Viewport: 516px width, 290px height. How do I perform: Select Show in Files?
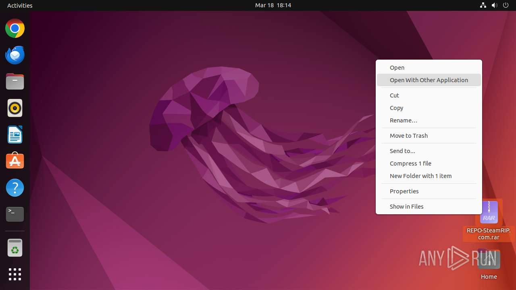pos(429,207)
